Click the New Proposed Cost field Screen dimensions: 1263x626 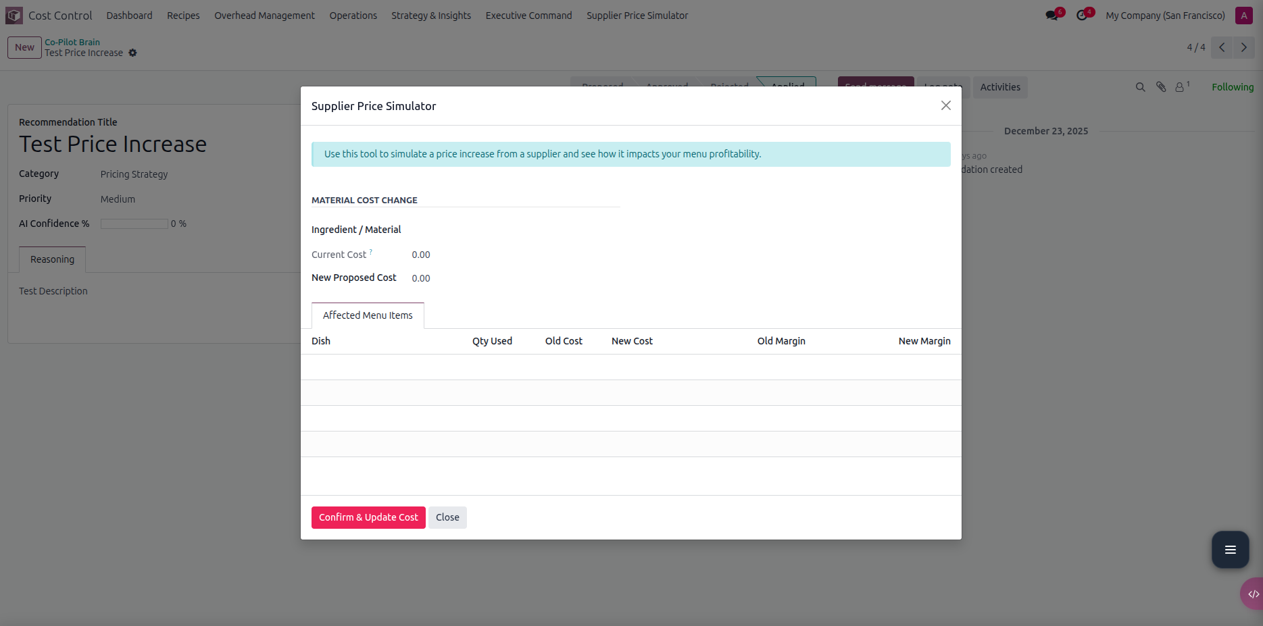[x=473, y=278]
